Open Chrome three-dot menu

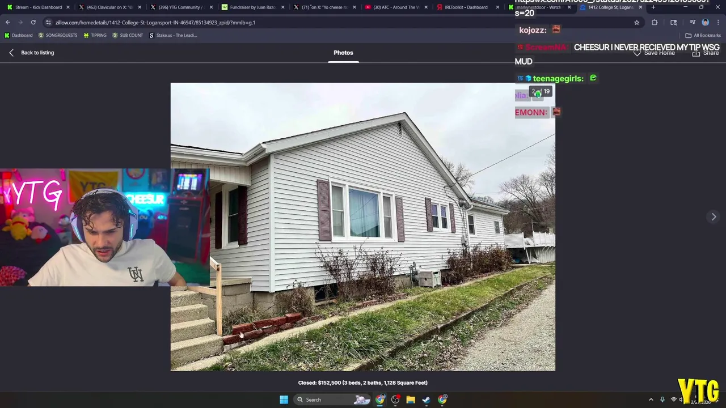coord(718,23)
